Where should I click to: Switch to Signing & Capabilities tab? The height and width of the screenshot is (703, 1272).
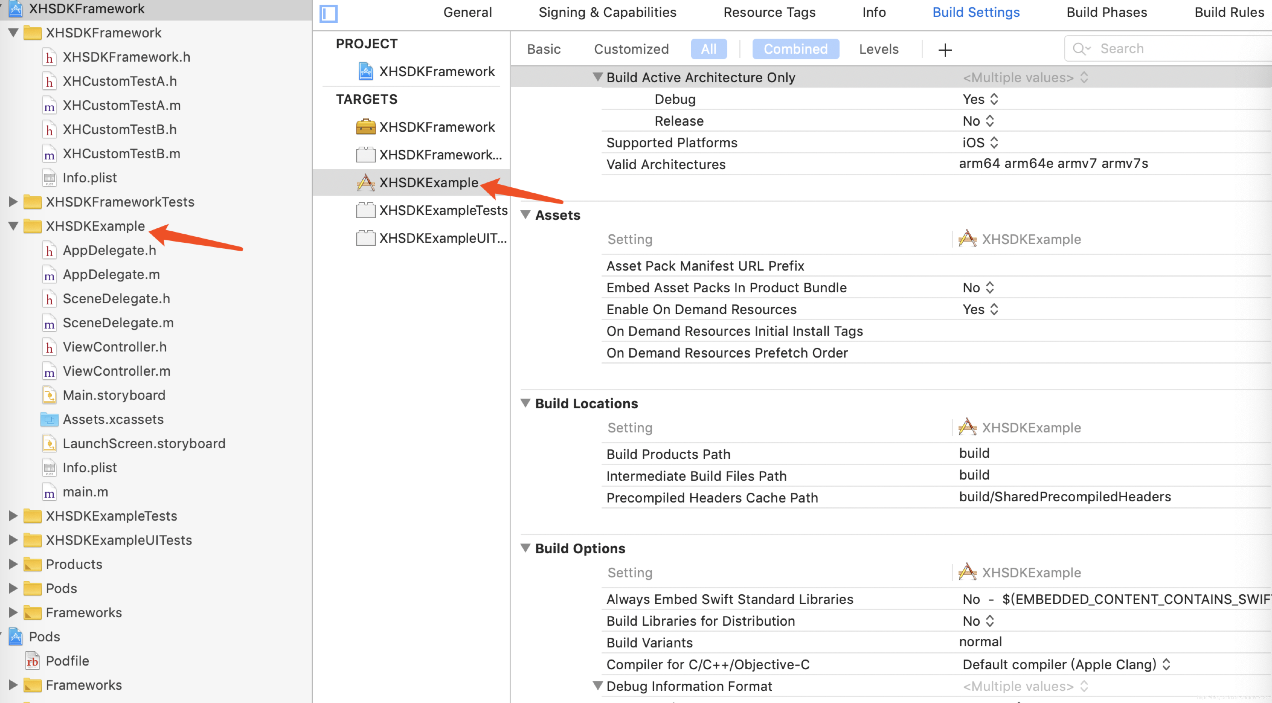pyautogui.click(x=607, y=12)
